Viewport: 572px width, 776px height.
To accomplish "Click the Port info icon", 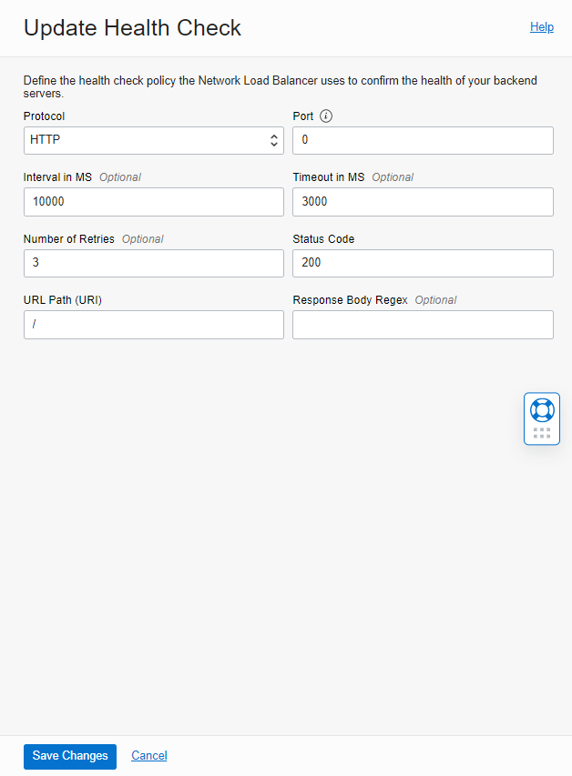I will click(x=326, y=116).
